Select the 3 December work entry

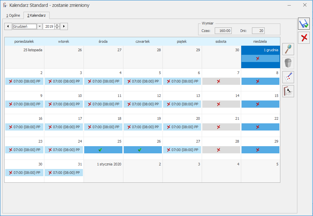point(64,81)
